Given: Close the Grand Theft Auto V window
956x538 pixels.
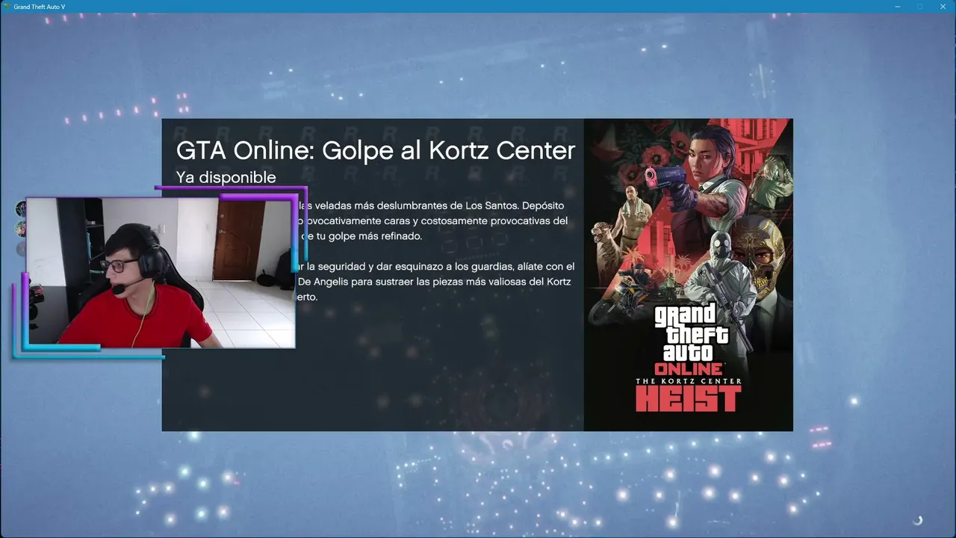Looking at the screenshot, I should (x=943, y=7).
